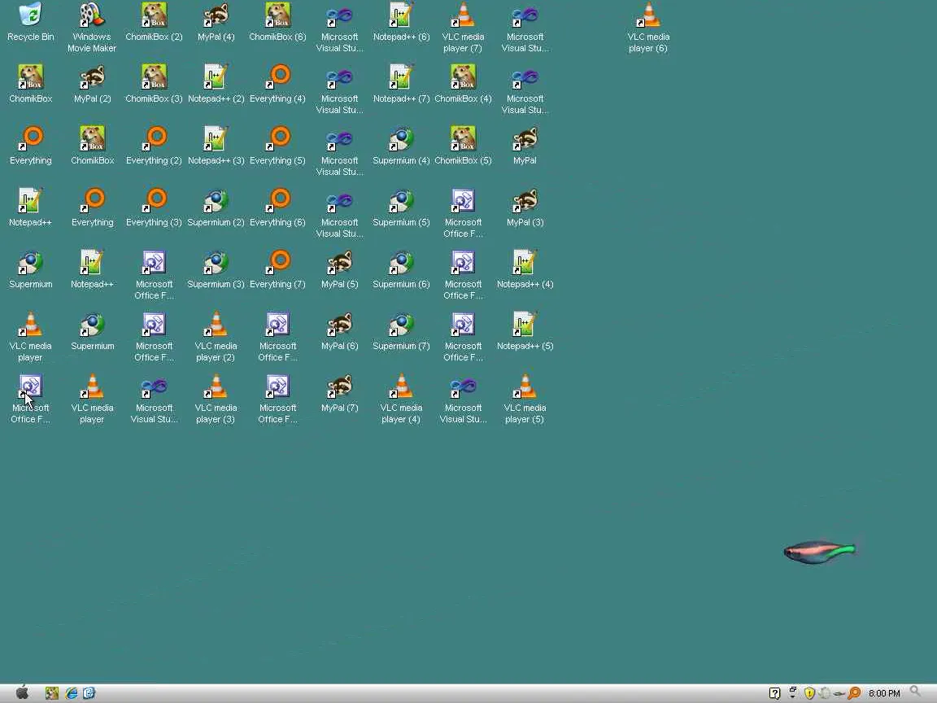937x703 pixels.
Task: Select the MyPal (4) shortcut
Action: (x=216, y=21)
